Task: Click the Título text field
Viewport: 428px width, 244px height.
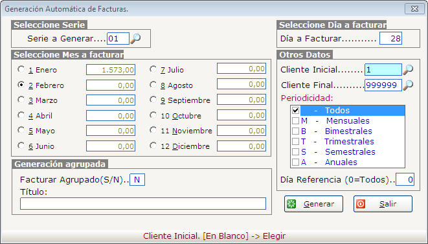Action: [x=143, y=204]
